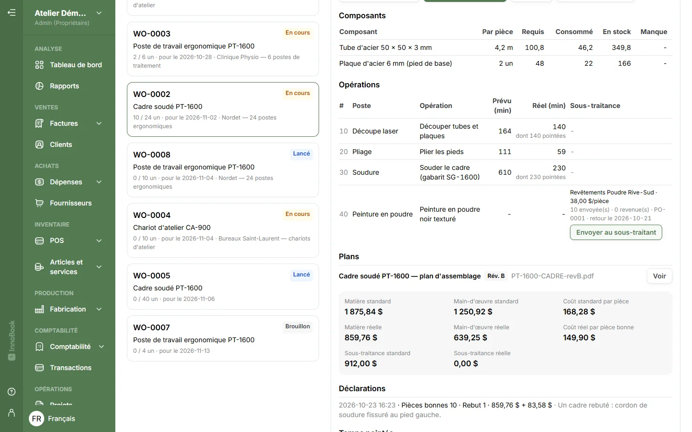The image size is (692, 432).
Task: Click Voir for the PT-1600 assembly plan
Action: [x=659, y=276]
